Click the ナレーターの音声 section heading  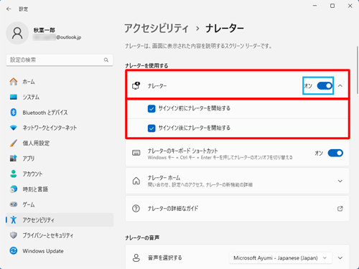142,237
